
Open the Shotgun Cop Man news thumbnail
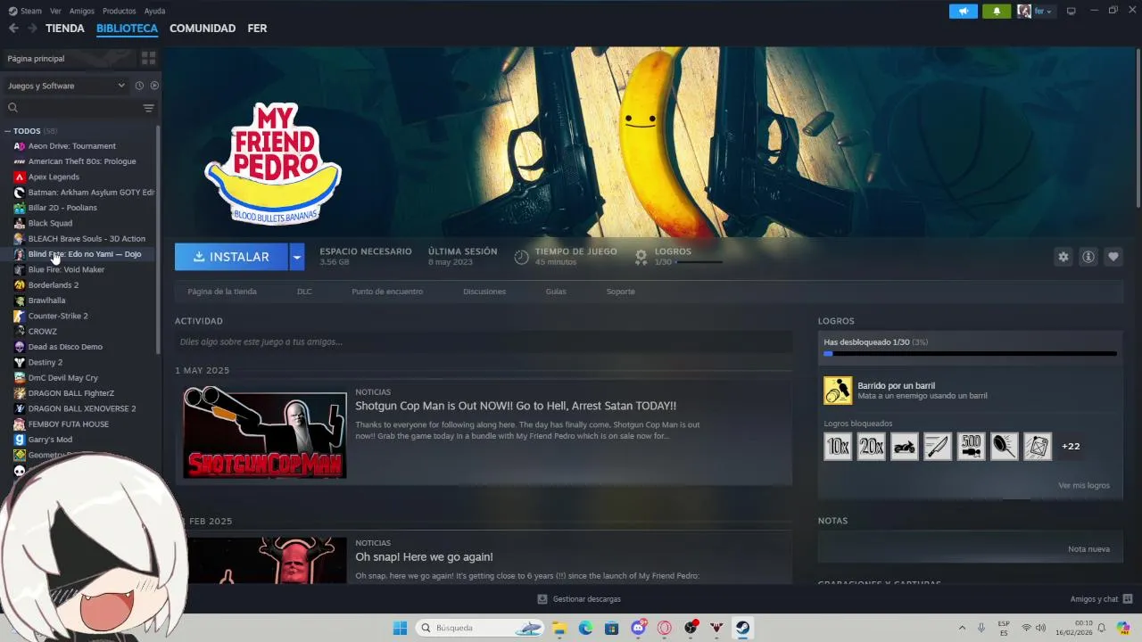coord(265,432)
